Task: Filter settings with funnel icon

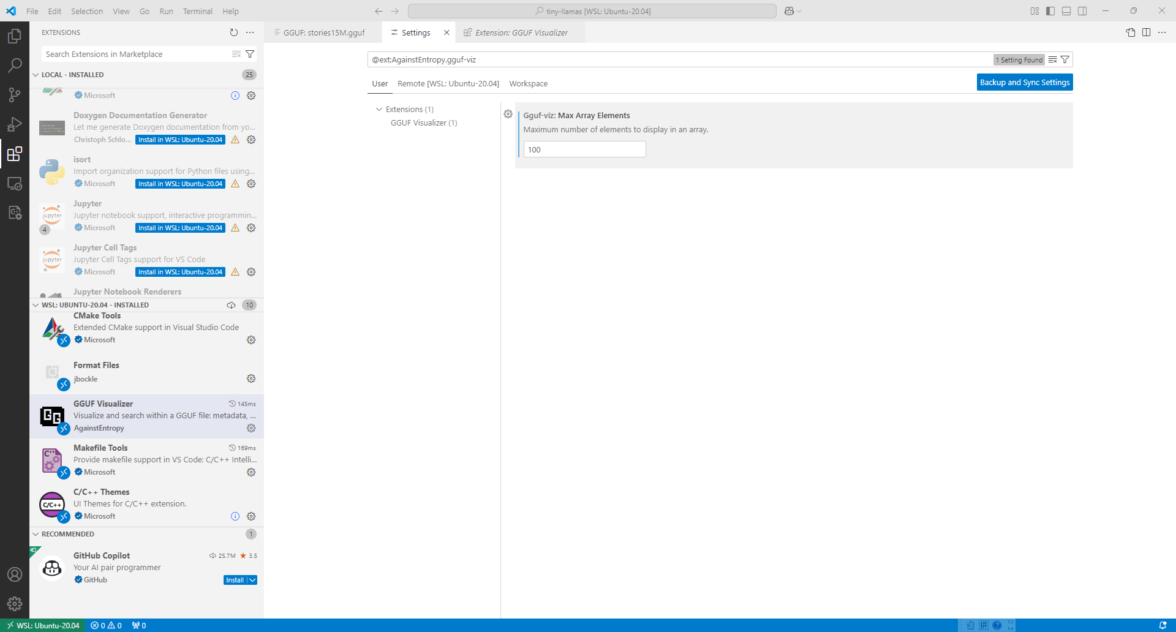Action: [1065, 59]
